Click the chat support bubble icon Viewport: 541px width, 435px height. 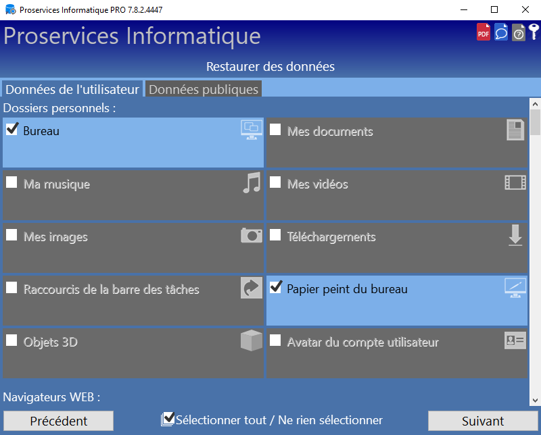(501, 32)
